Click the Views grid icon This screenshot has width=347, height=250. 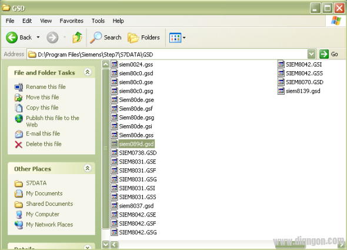(x=175, y=38)
